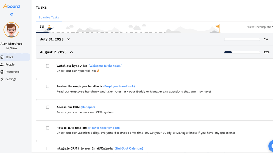Image resolution: width=273 pixels, height=153 pixels.
Task: Select the Boardee Tasks tab
Action: [x=49, y=17]
